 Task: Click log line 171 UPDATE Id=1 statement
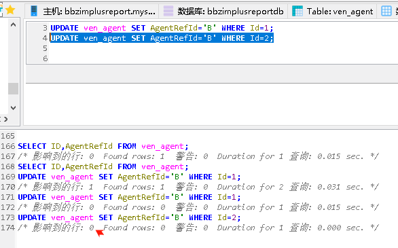(x=129, y=197)
